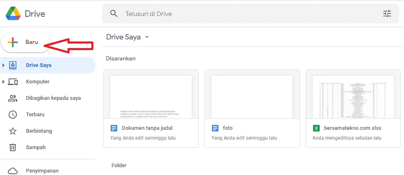
Task: Click Docs icon beside foto
Action: [215, 128]
